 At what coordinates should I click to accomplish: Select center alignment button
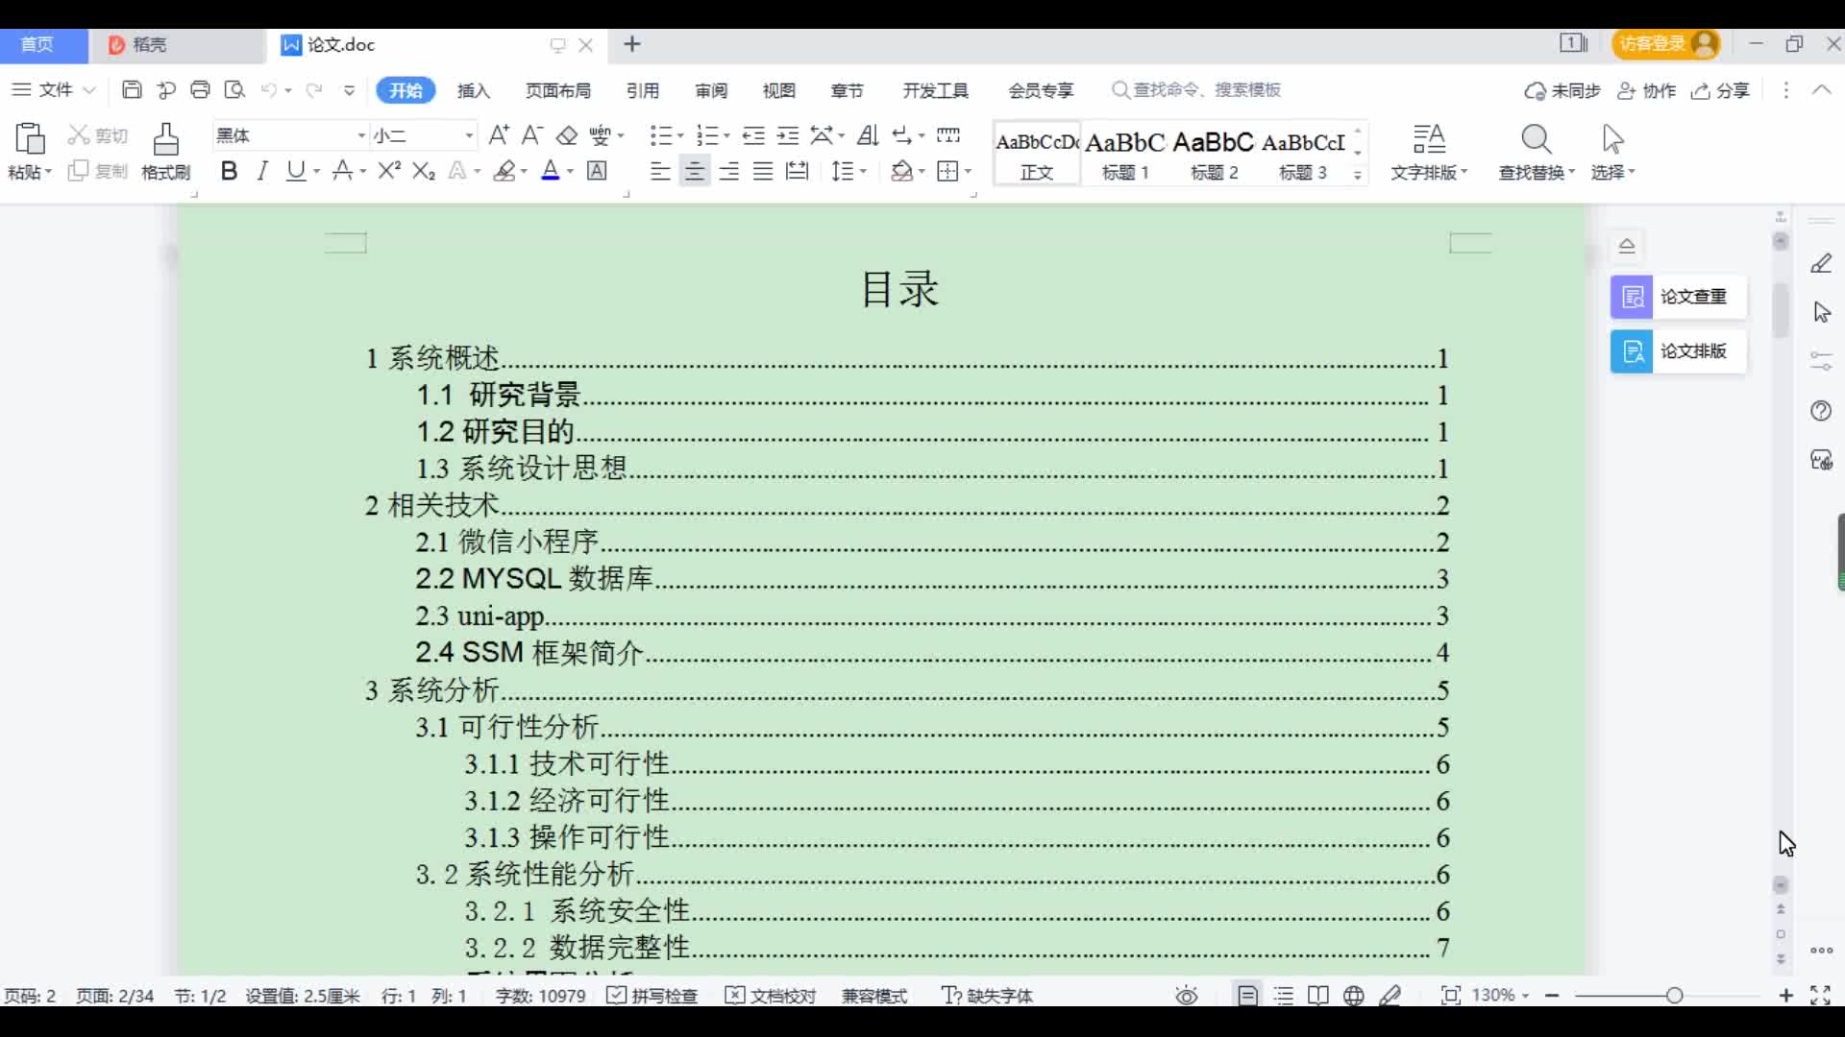694,171
